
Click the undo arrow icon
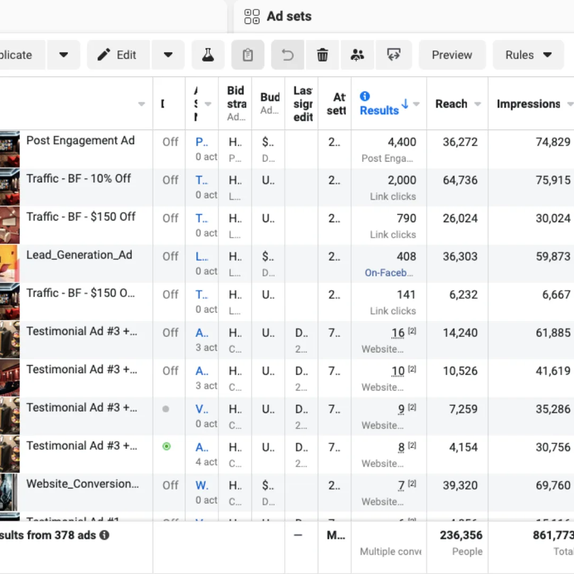click(x=288, y=55)
